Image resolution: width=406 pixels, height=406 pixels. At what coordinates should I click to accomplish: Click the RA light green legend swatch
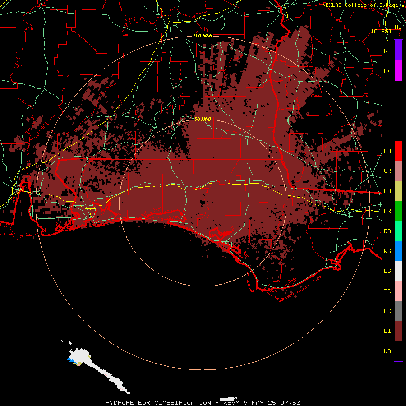click(x=398, y=231)
